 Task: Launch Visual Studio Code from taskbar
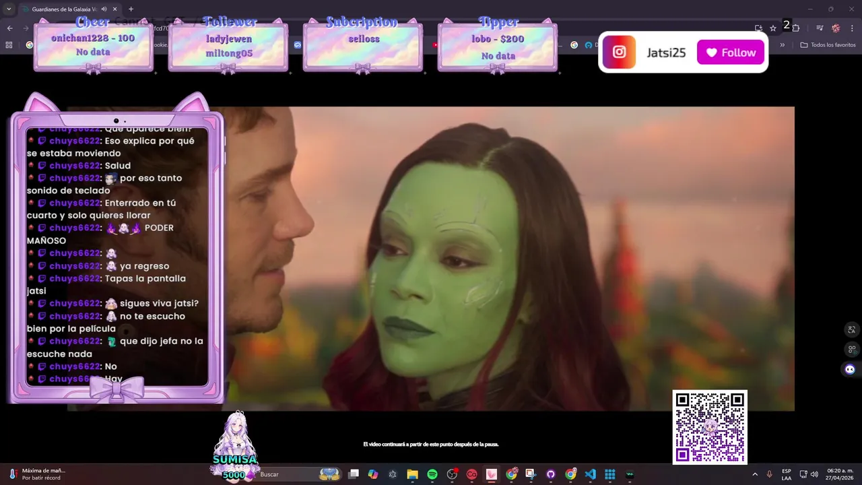coord(590,474)
